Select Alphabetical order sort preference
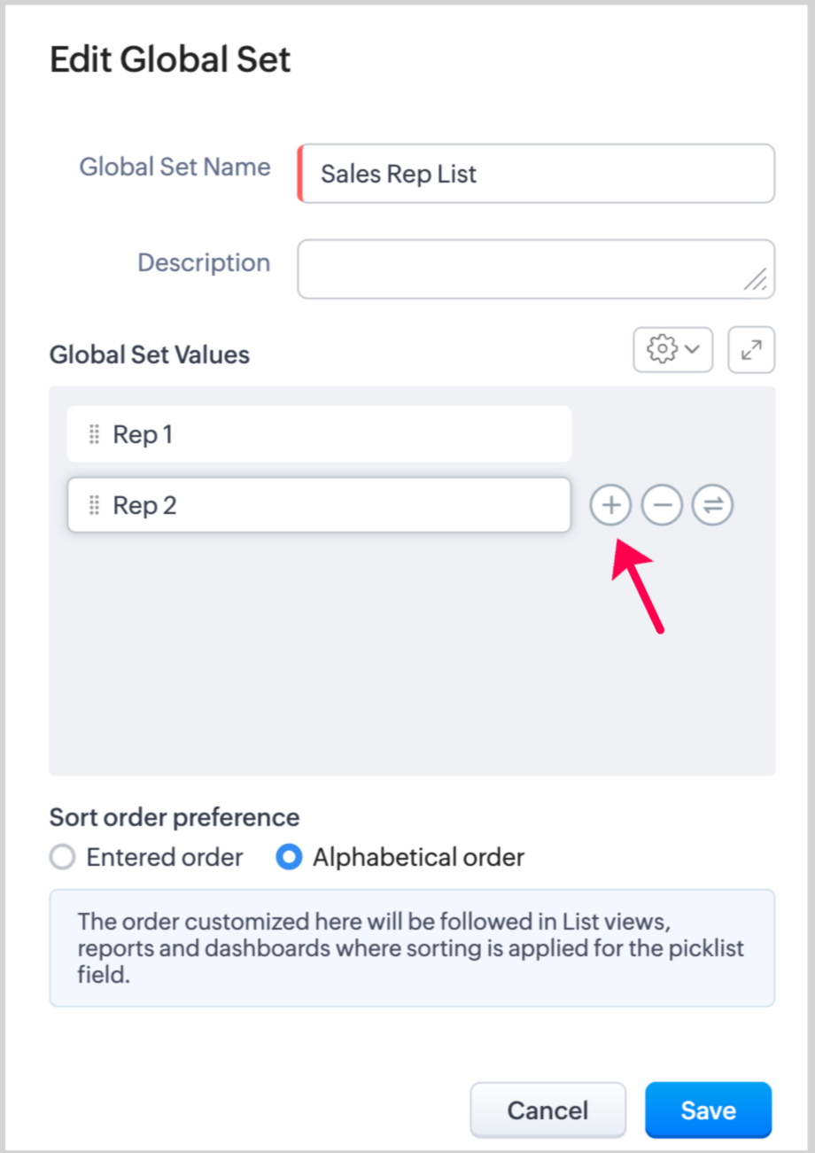The width and height of the screenshot is (815, 1153). 289,858
